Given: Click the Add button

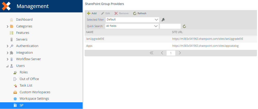Looking at the screenshot, I should click(92, 13).
